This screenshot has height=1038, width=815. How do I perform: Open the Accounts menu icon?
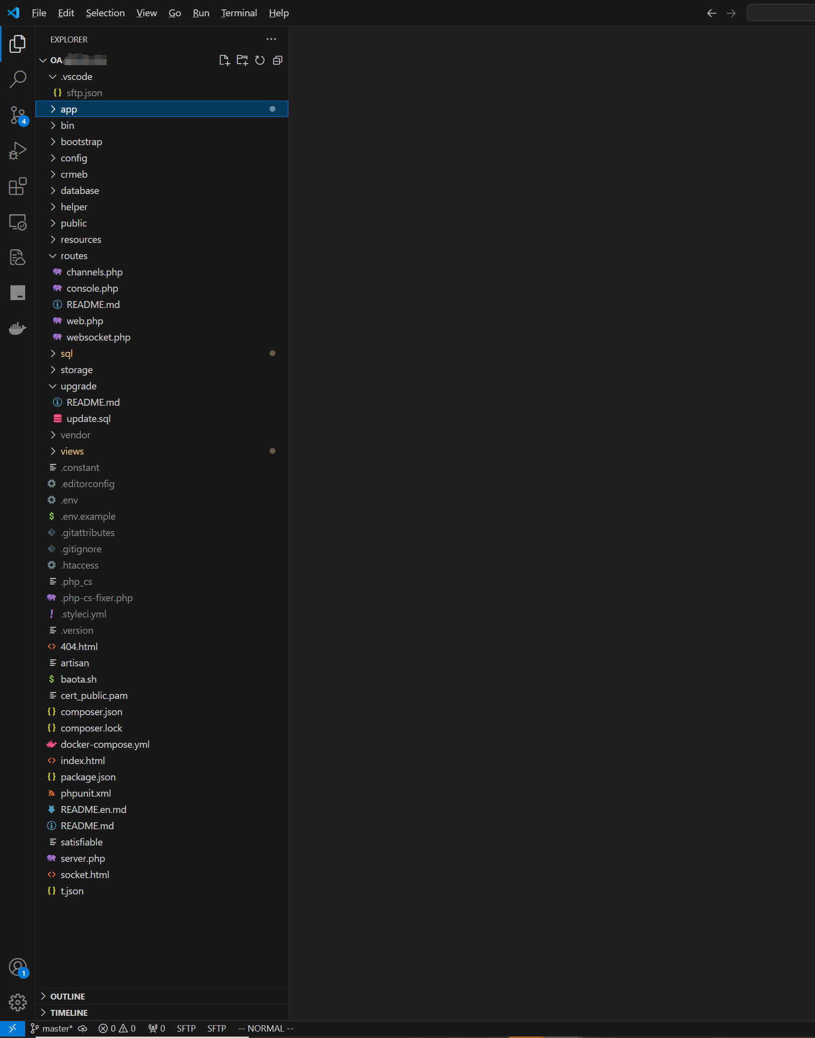coord(18,967)
